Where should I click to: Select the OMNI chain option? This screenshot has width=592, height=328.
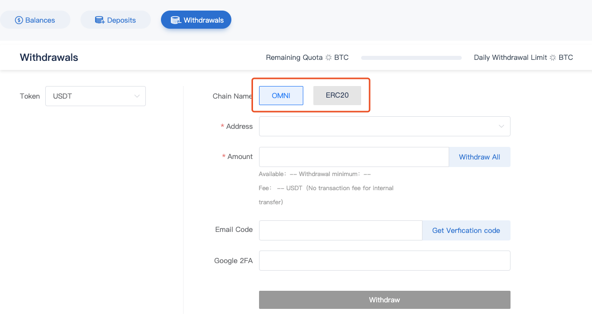click(x=281, y=96)
